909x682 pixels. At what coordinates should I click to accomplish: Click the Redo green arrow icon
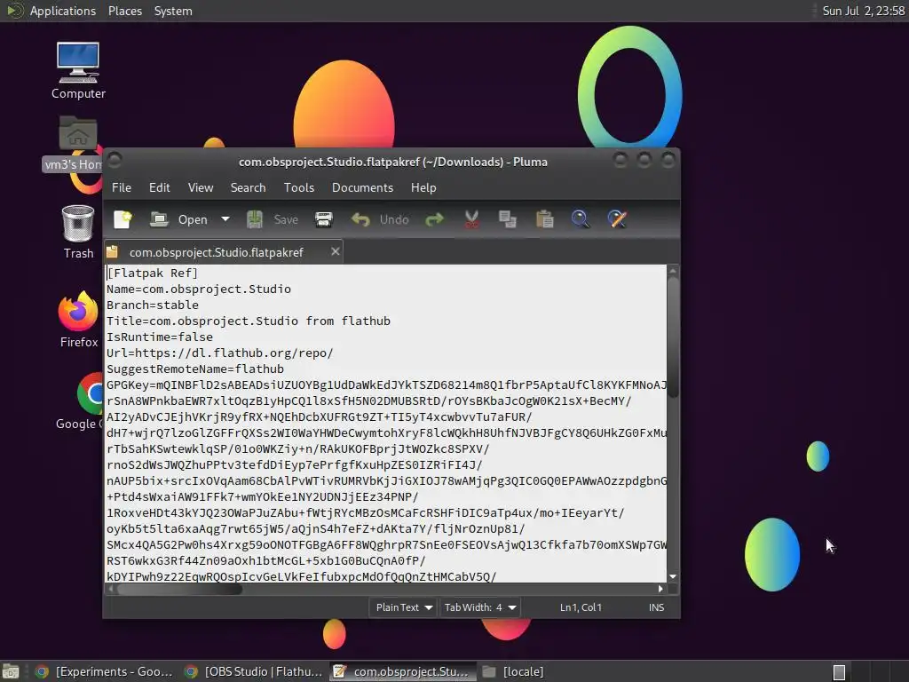click(434, 220)
